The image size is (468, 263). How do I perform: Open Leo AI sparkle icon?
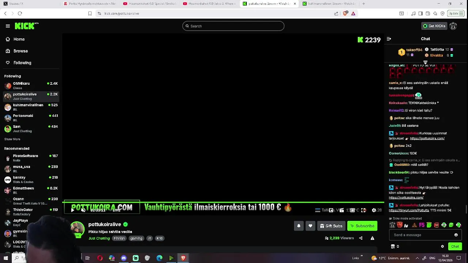435,14
